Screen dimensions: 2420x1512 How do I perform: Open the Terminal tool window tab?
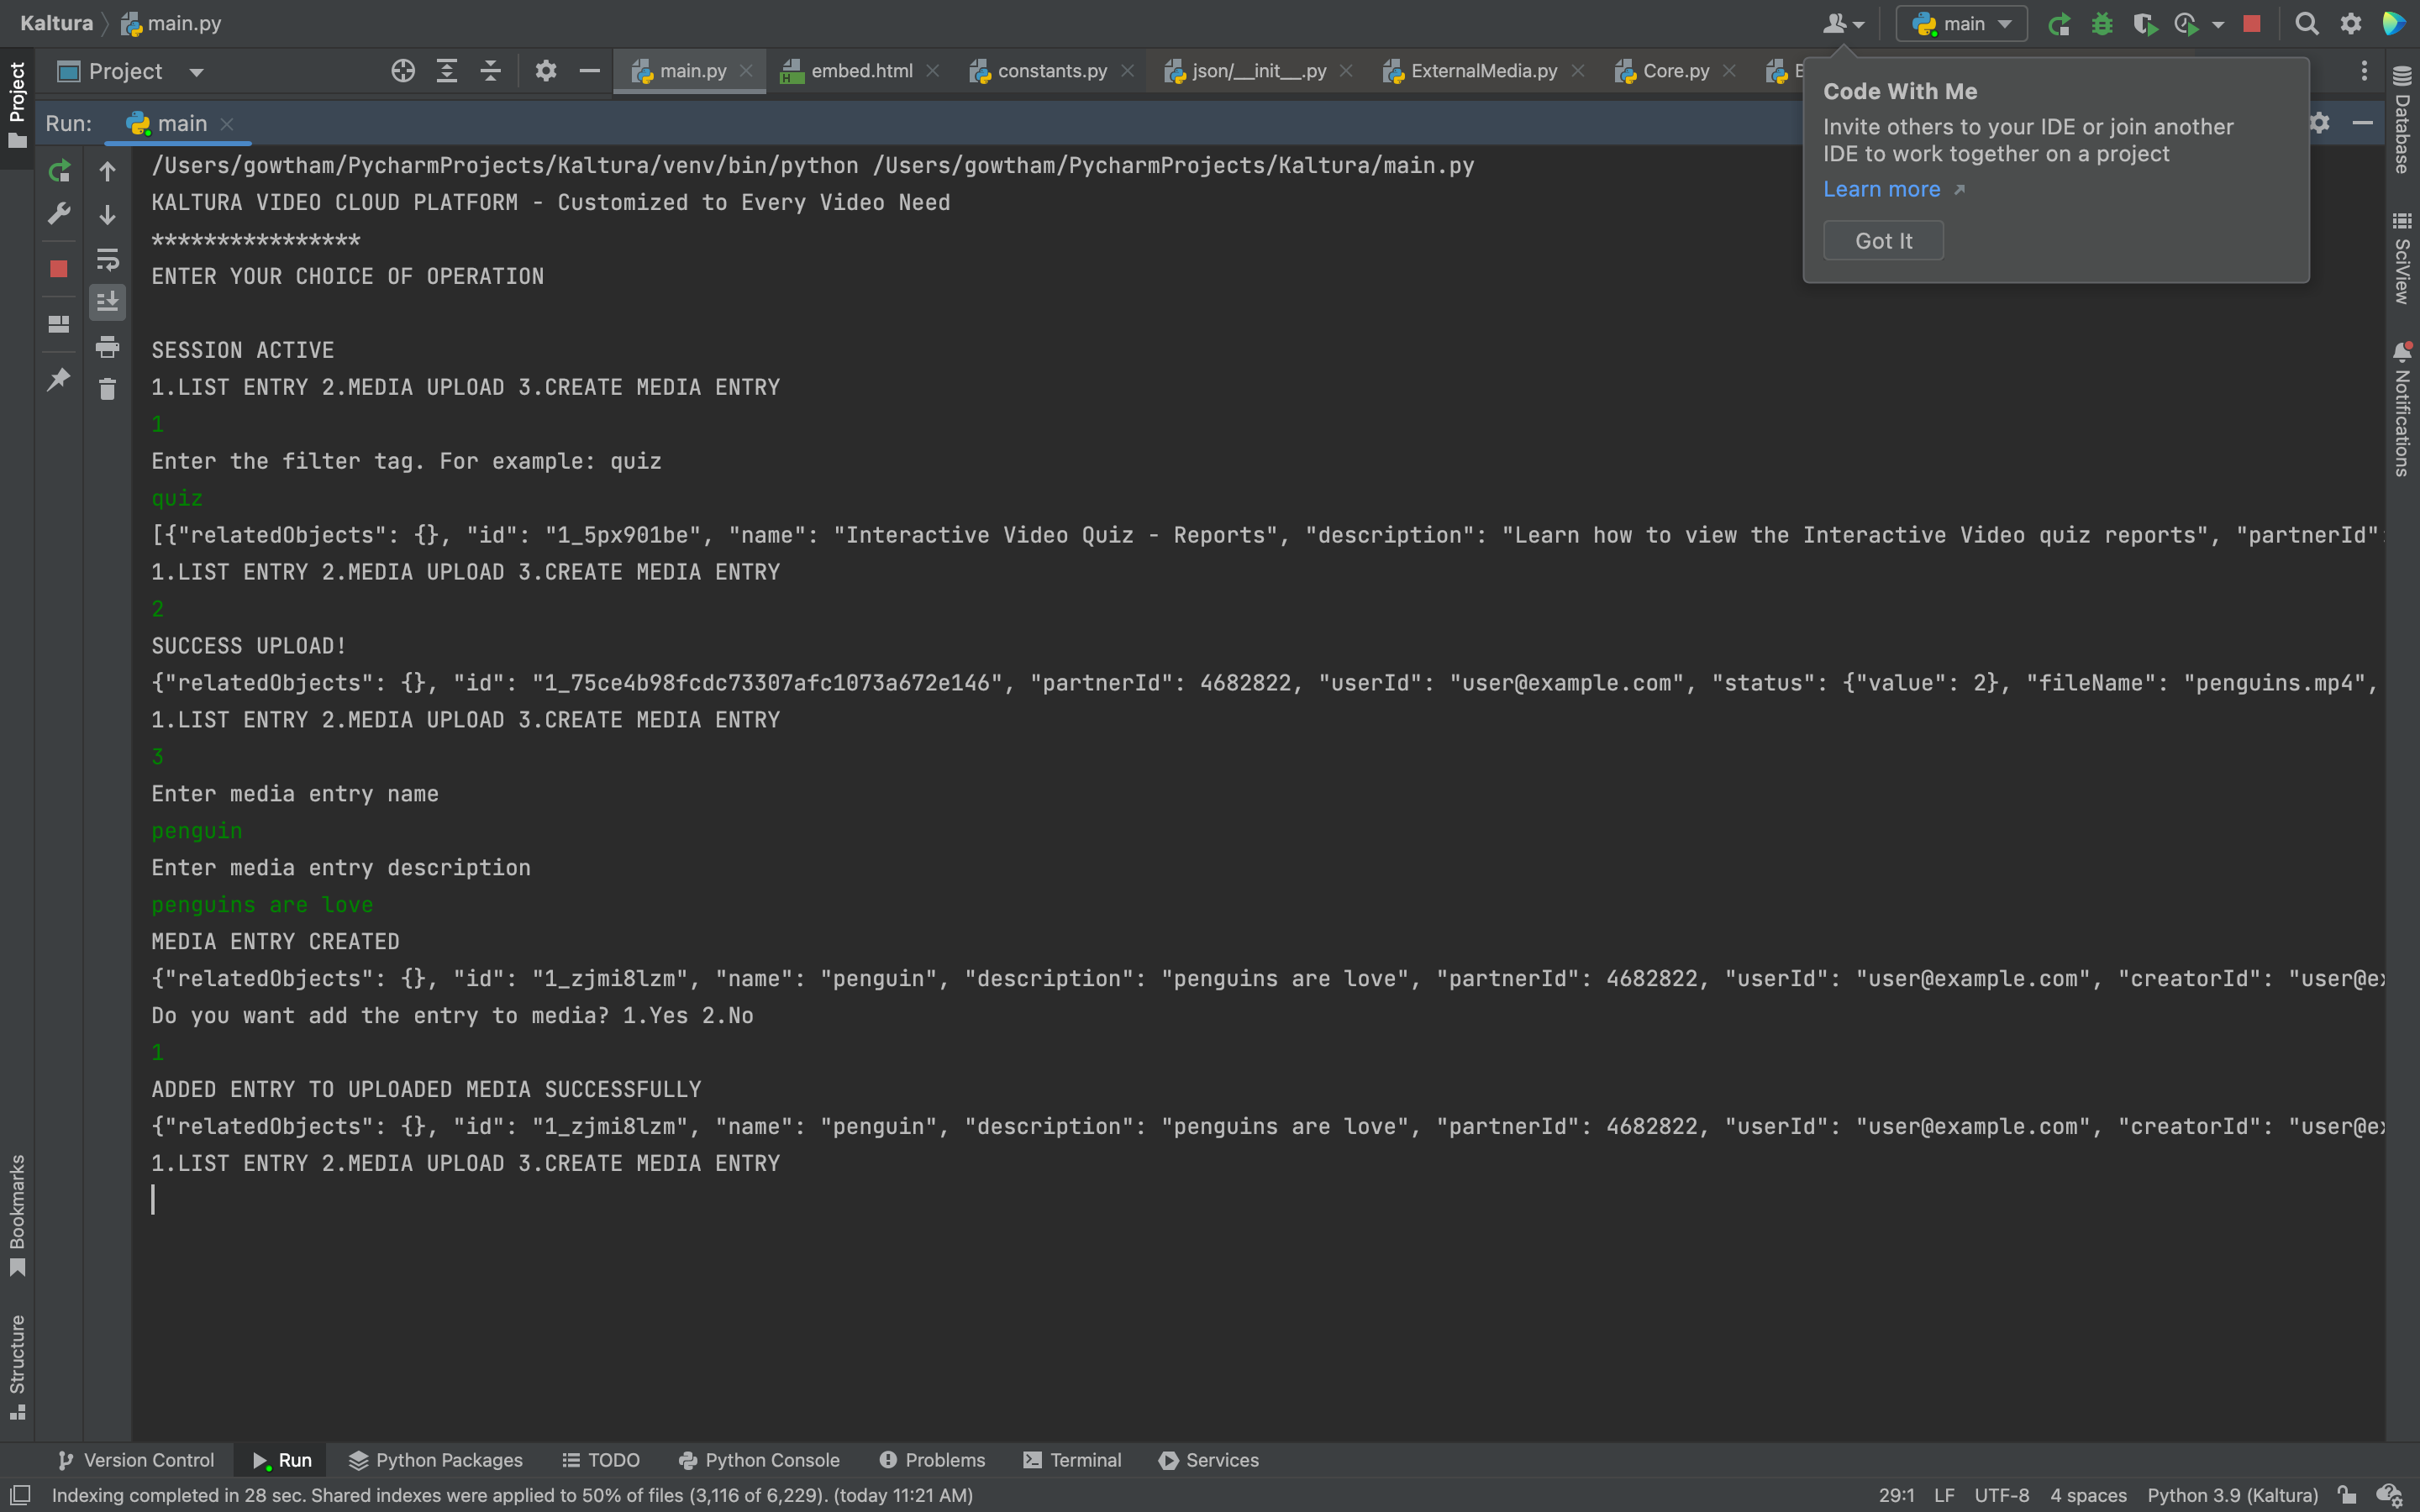tap(1072, 1460)
